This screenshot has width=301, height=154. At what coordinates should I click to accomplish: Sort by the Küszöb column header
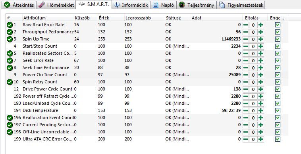point(86,18)
